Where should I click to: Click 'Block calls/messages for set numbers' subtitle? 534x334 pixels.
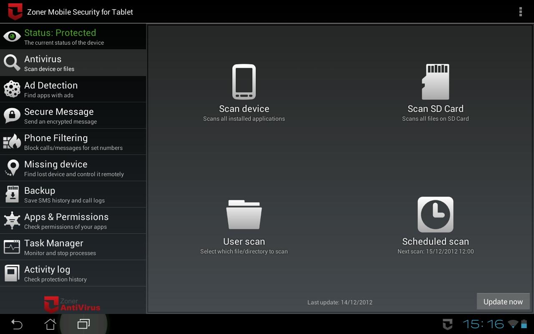point(73,148)
